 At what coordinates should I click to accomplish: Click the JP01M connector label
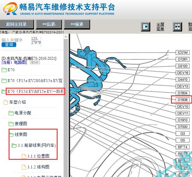[182, 174]
